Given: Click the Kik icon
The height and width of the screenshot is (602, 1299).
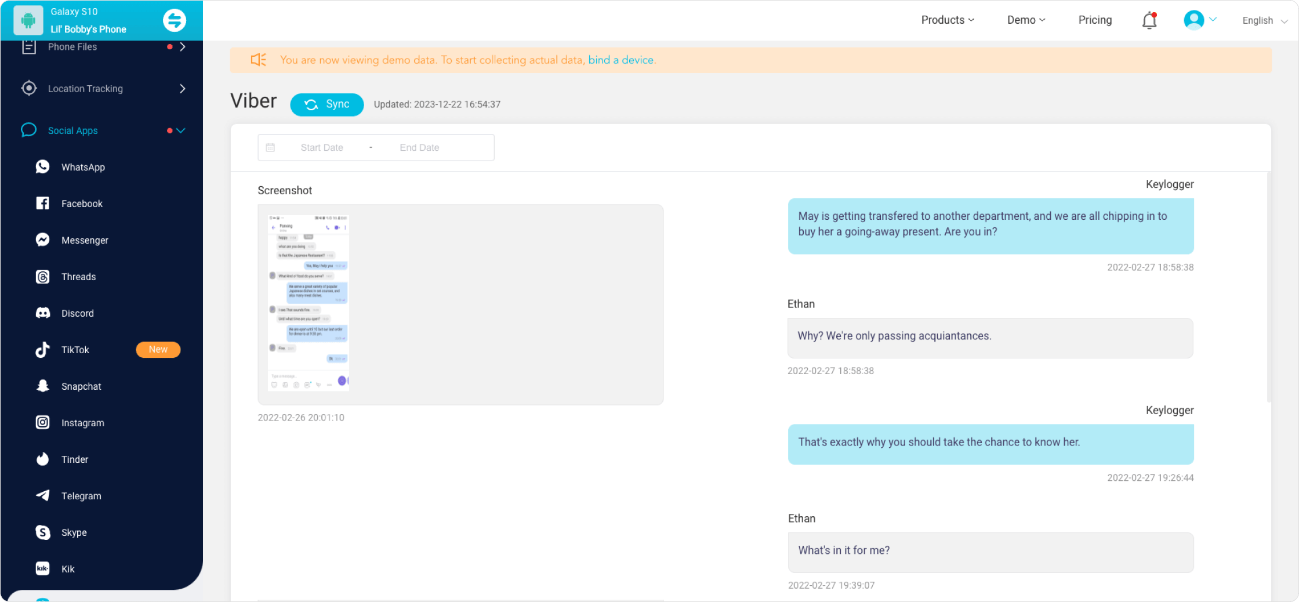Looking at the screenshot, I should coord(43,569).
